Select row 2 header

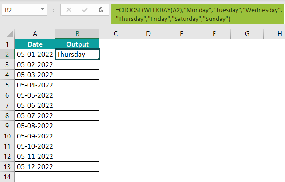click(7, 54)
